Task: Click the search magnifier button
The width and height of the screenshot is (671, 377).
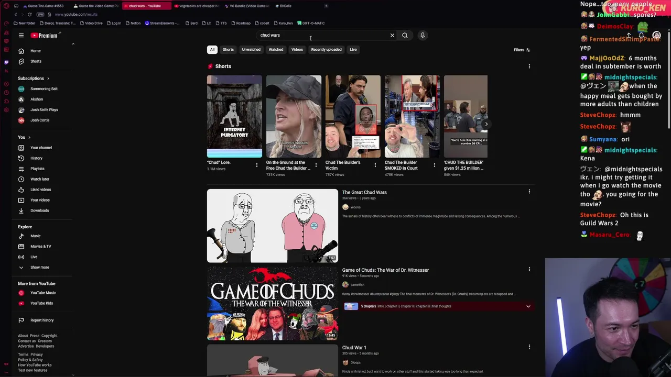Action: point(405,36)
